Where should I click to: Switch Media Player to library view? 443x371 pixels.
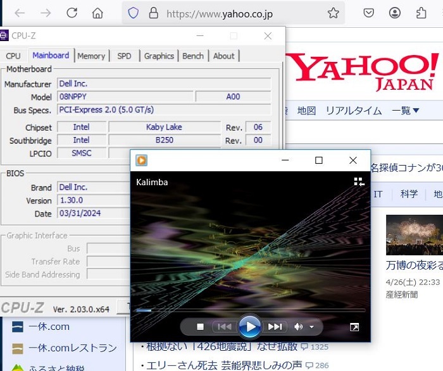tap(359, 181)
